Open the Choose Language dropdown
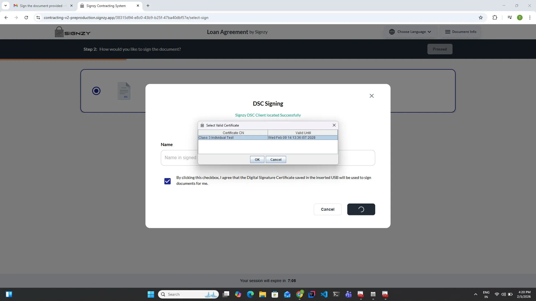 click(x=410, y=32)
